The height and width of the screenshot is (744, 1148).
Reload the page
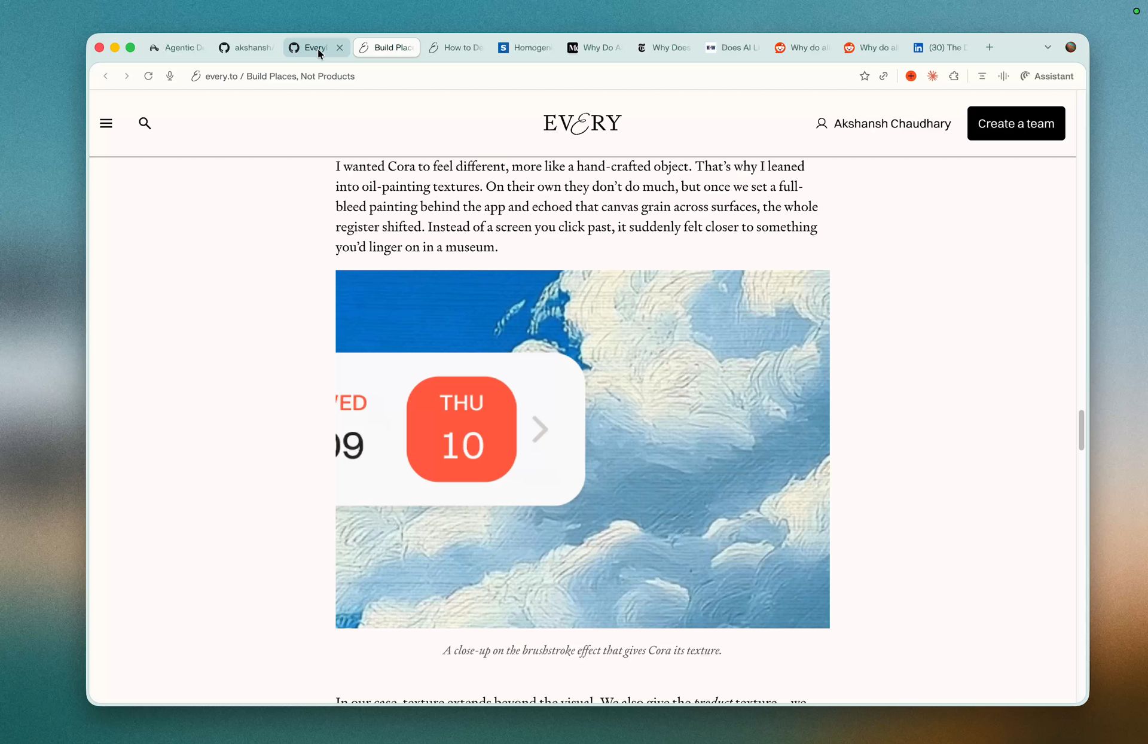pos(148,76)
